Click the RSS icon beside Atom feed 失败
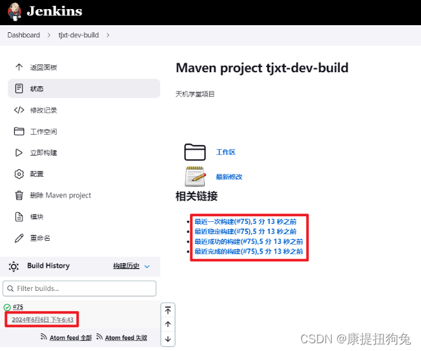Viewport: 421px width, 351px height. point(99,337)
